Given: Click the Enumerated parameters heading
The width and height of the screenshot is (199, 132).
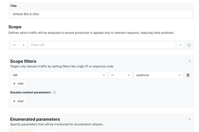Looking at the screenshot, I should [35, 119].
